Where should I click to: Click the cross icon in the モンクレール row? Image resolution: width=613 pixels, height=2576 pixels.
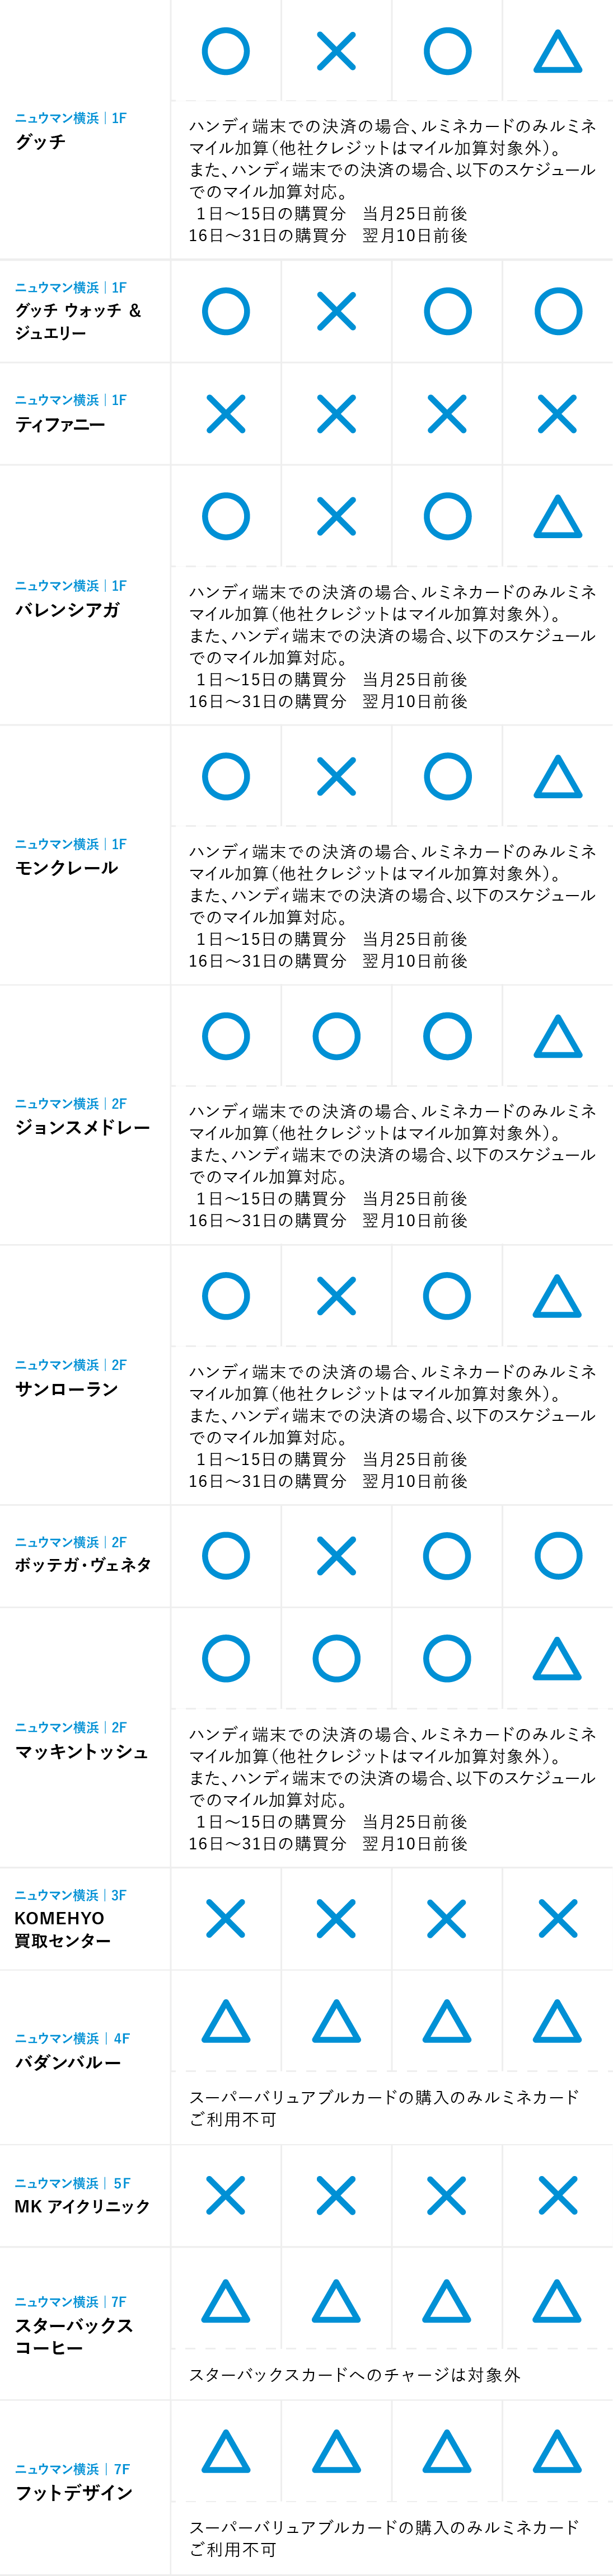336,776
